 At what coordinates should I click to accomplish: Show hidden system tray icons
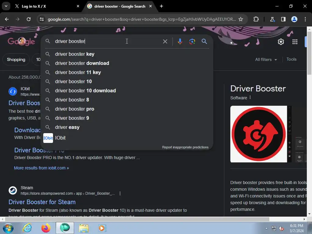(x=266, y=229)
